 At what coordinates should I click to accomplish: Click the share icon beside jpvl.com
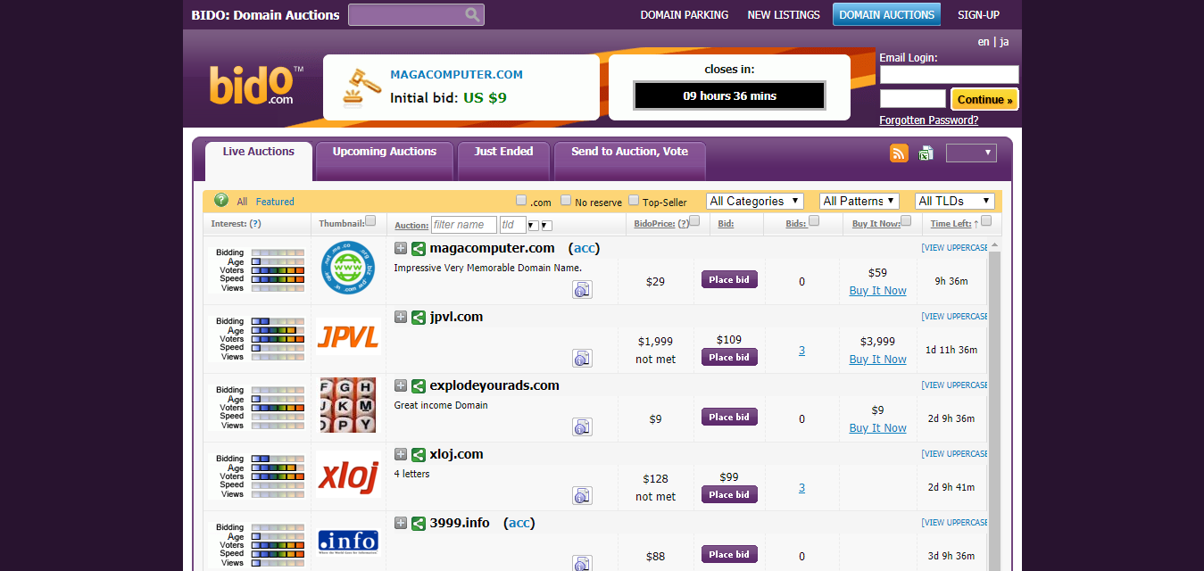419,317
